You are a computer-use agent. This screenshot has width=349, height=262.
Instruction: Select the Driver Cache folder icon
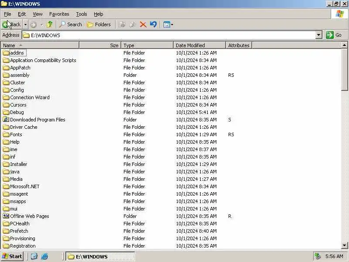click(x=6, y=127)
